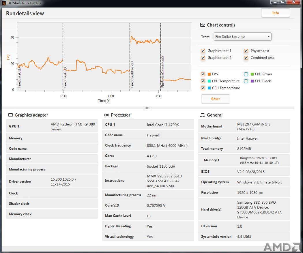Viewport: 303px width, 253px height.
Task: Click the driver version 15.300.1025.0 value
Action: [63, 182]
